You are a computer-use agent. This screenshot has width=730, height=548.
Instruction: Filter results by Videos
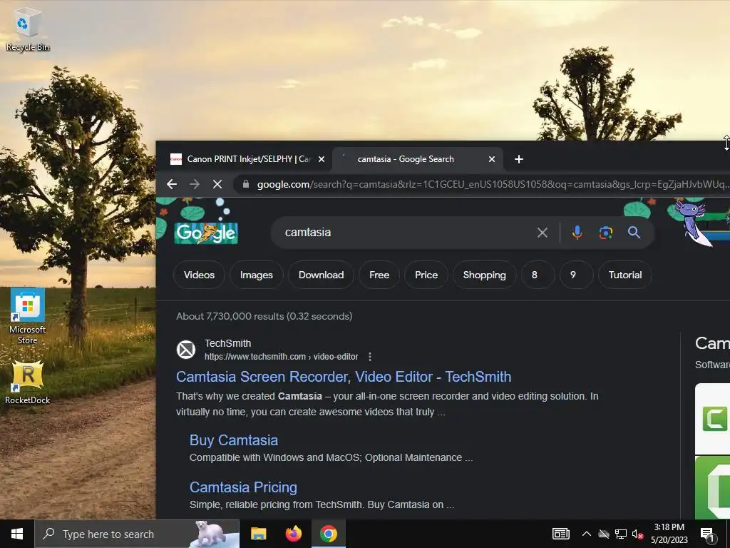tap(200, 275)
